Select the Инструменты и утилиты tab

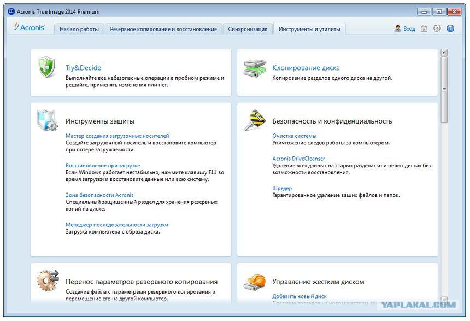[x=309, y=29]
